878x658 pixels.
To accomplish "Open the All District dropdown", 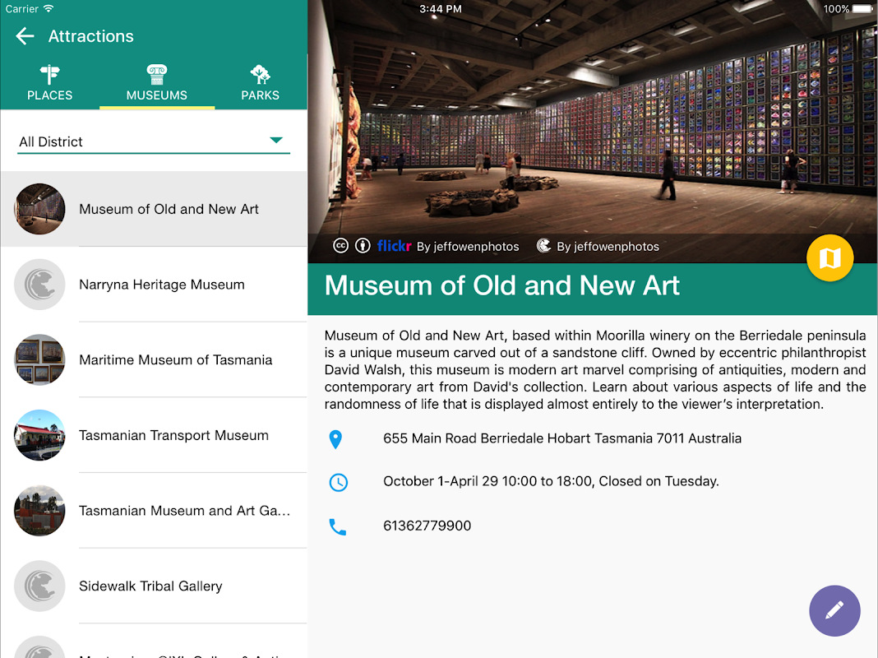I will click(154, 141).
